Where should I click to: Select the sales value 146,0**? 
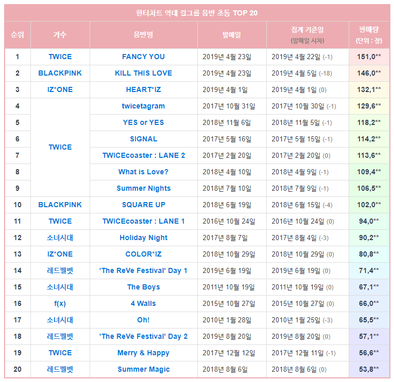coord(369,73)
